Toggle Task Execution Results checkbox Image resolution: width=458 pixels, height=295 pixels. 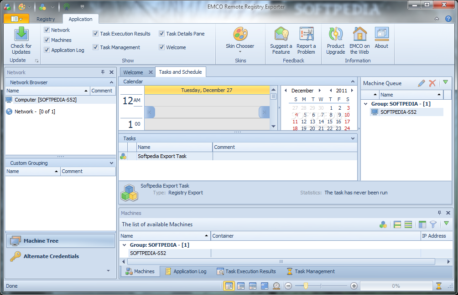(x=95, y=34)
